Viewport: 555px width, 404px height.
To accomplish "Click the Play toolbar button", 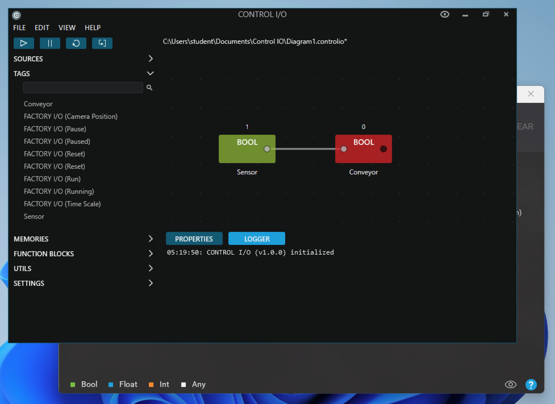I will click(24, 43).
